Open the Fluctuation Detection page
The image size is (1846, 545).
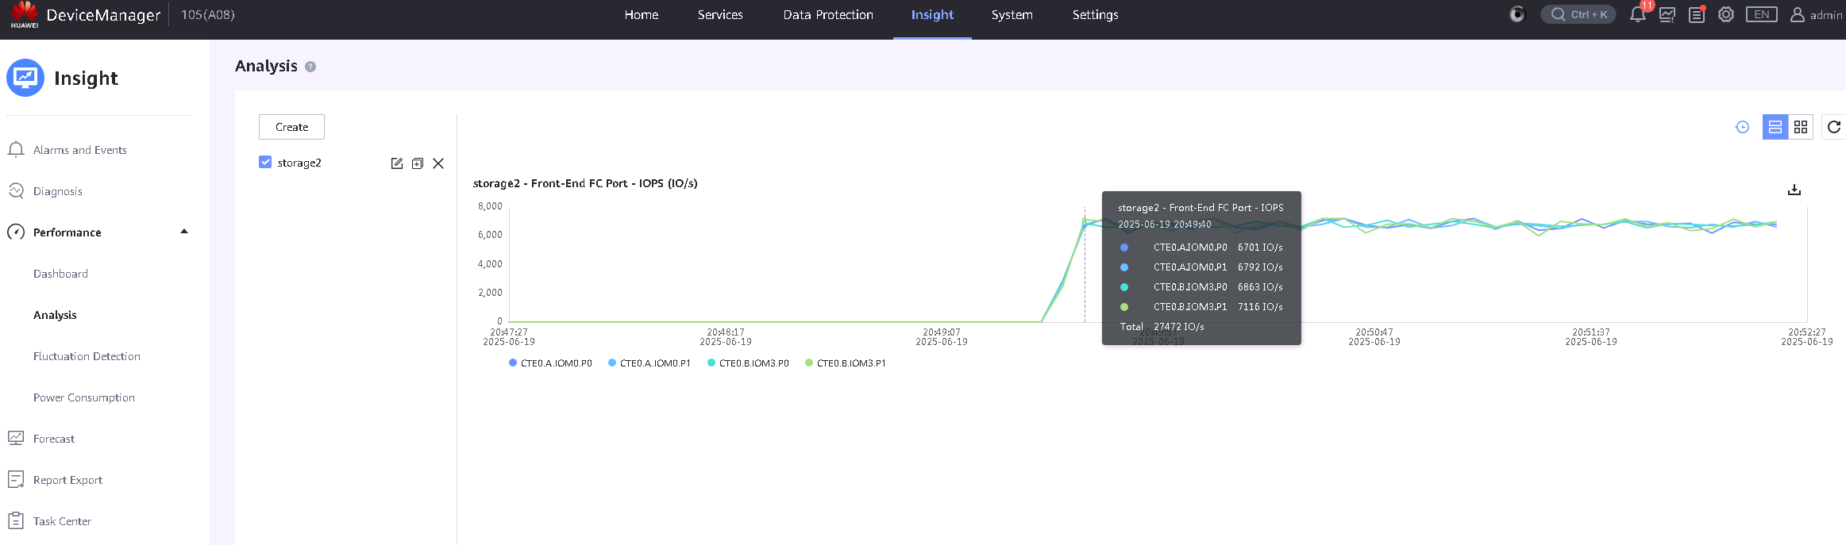[87, 356]
